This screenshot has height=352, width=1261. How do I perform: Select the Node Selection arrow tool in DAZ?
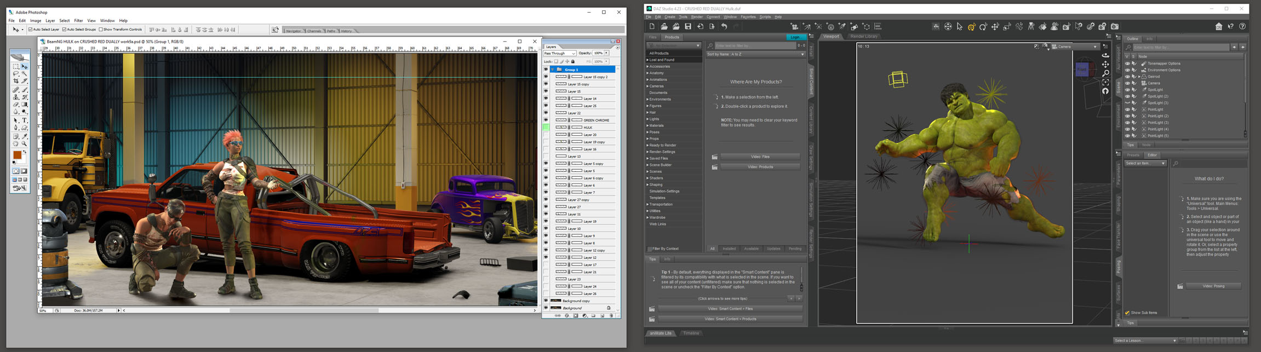coord(960,26)
